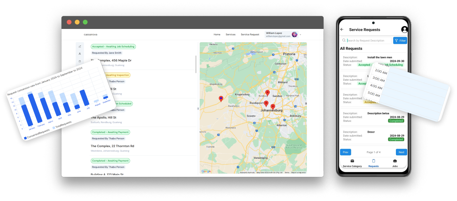Switch to the Requests tab

pyautogui.click(x=373, y=164)
